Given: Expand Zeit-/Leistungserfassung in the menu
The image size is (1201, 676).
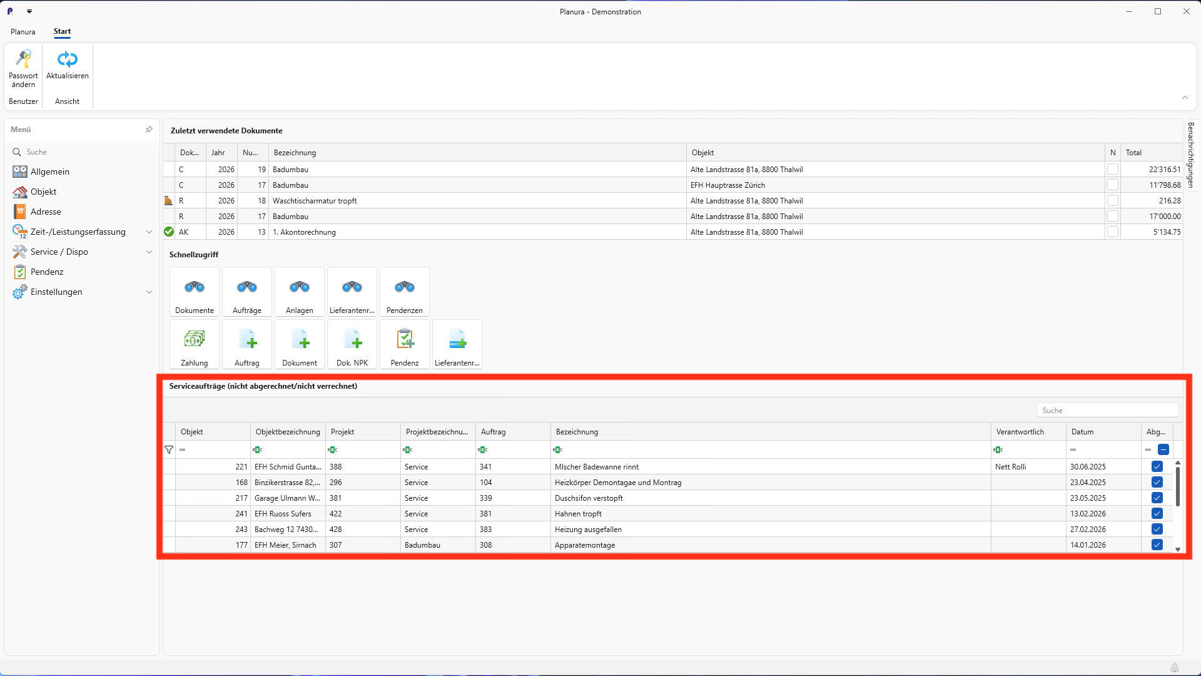Looking at the screenshot, I should (78, 232).
